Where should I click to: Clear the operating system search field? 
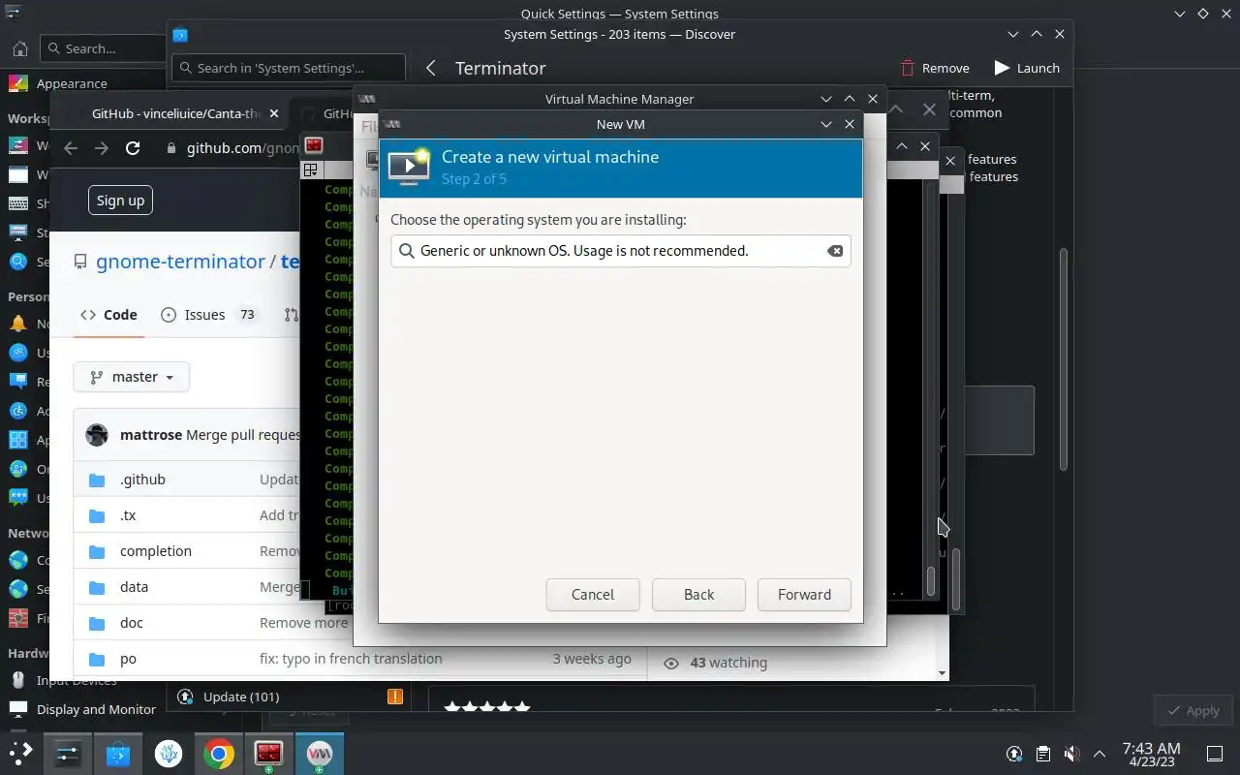pos(834,251)
